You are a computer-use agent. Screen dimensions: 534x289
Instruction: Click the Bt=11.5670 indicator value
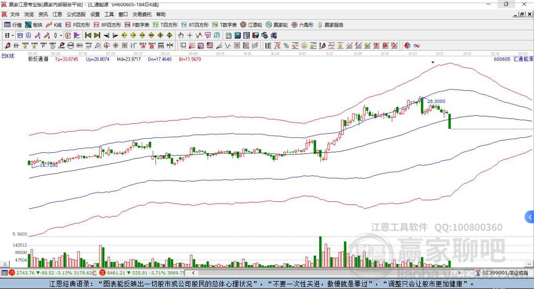coord(190,59)
